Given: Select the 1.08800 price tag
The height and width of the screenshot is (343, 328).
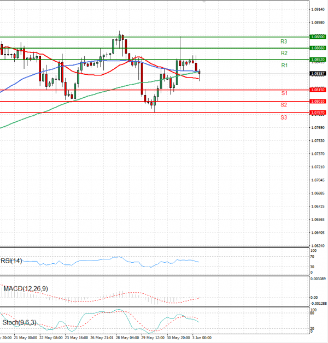Looking at the screenshot, I should pos(318,37).
